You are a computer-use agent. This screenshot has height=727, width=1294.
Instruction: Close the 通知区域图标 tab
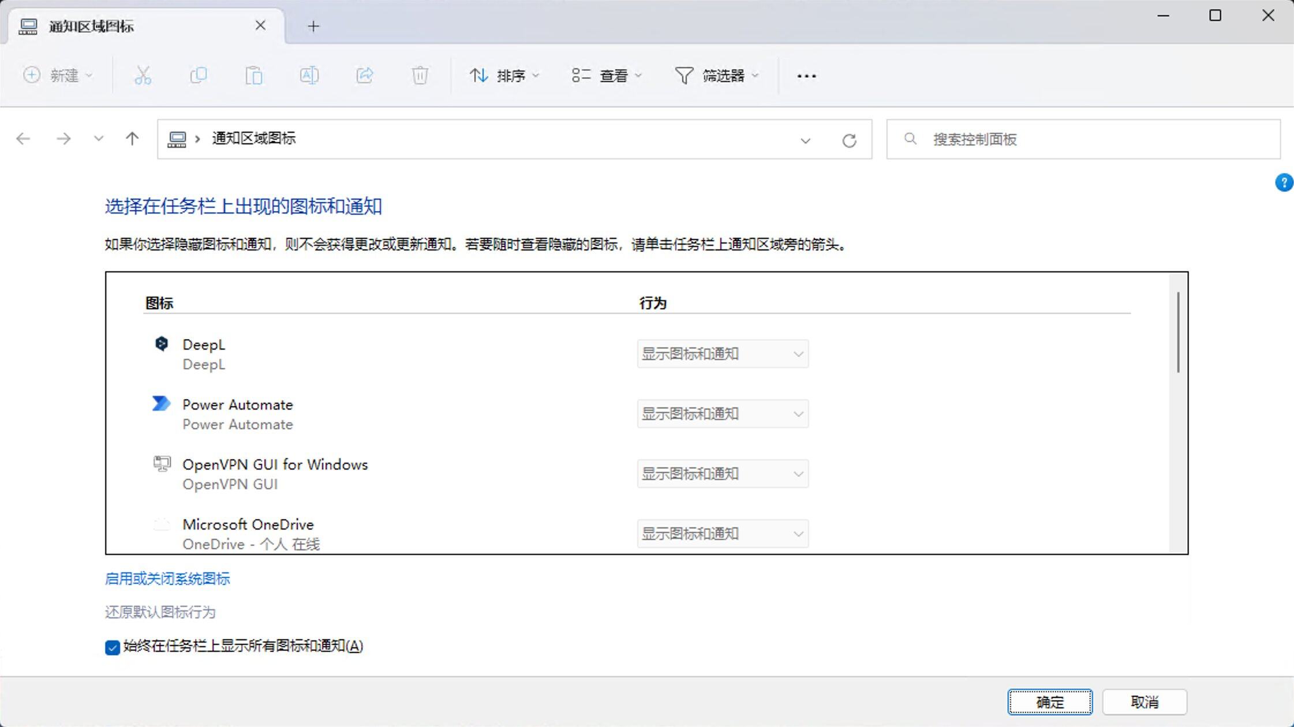[260, 25]
